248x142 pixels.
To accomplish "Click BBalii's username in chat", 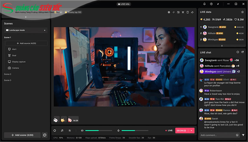I will pos(226,80).
